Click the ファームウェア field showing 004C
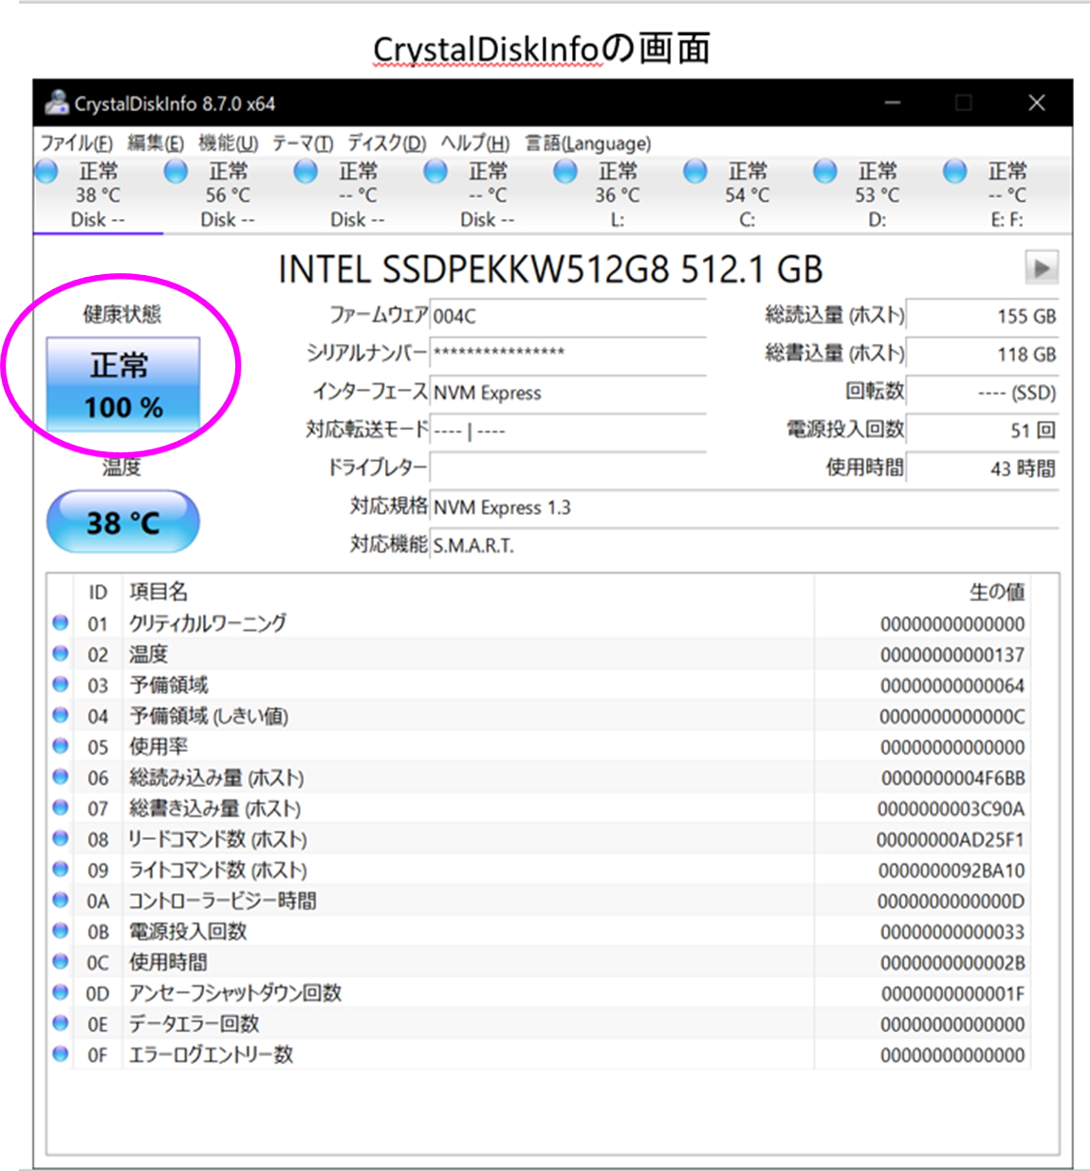 [568, 317]
